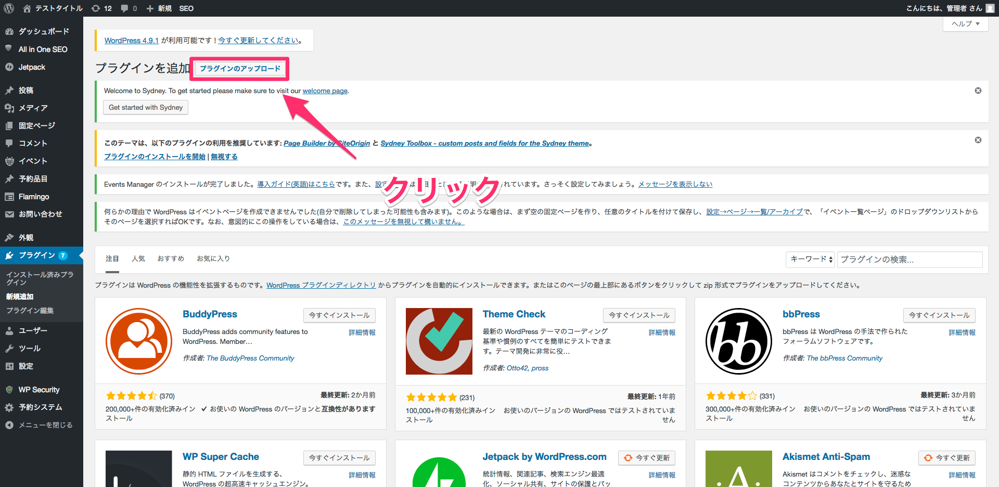Image resolution: width=999 pixels, height=487 pixels.
Task: Open the WP Security shield icon
Action: coord(9,389)
